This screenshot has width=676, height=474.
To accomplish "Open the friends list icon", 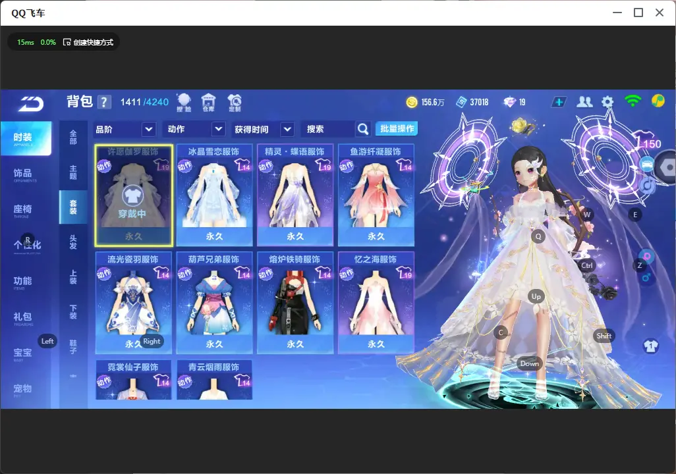I will coord(584,102).
